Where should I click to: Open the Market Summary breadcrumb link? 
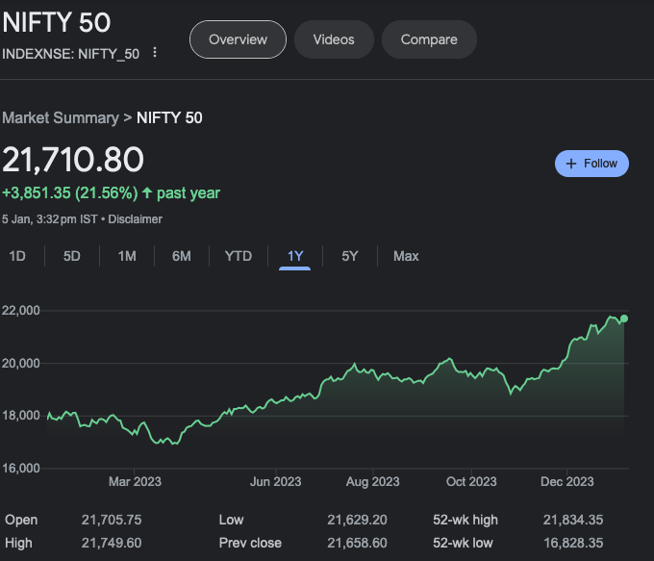[x=61, y=117]
